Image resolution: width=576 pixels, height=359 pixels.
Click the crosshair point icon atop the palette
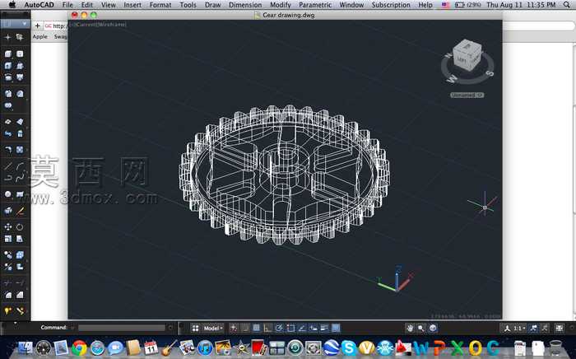7,37
